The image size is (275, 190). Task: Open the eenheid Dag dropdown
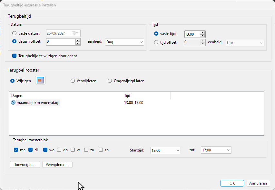(124, 42)
